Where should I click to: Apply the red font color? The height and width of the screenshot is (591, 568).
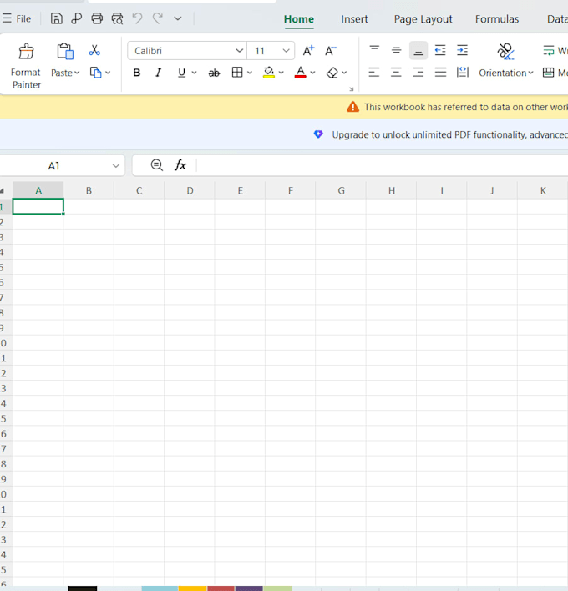pos(300,73)
